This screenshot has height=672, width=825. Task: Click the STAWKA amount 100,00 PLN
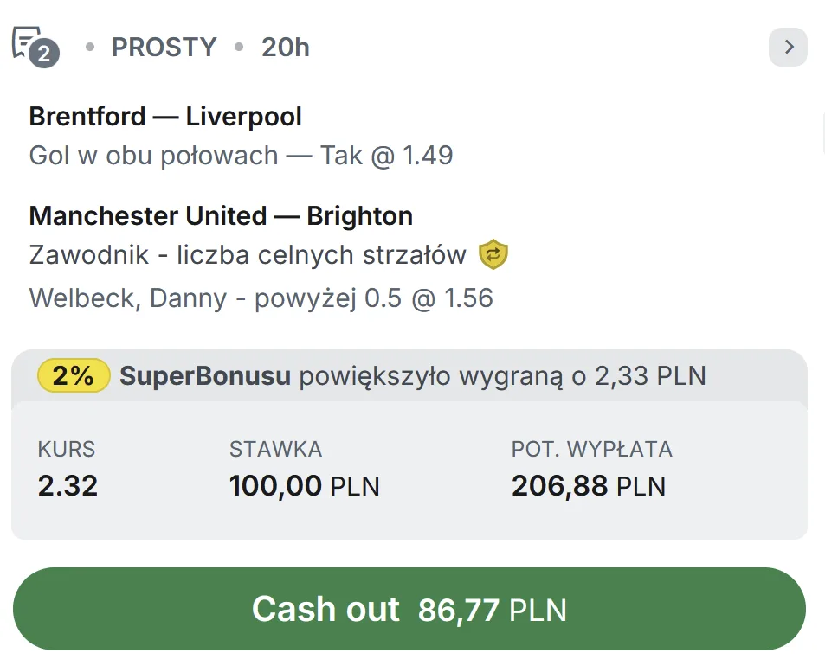304,486
